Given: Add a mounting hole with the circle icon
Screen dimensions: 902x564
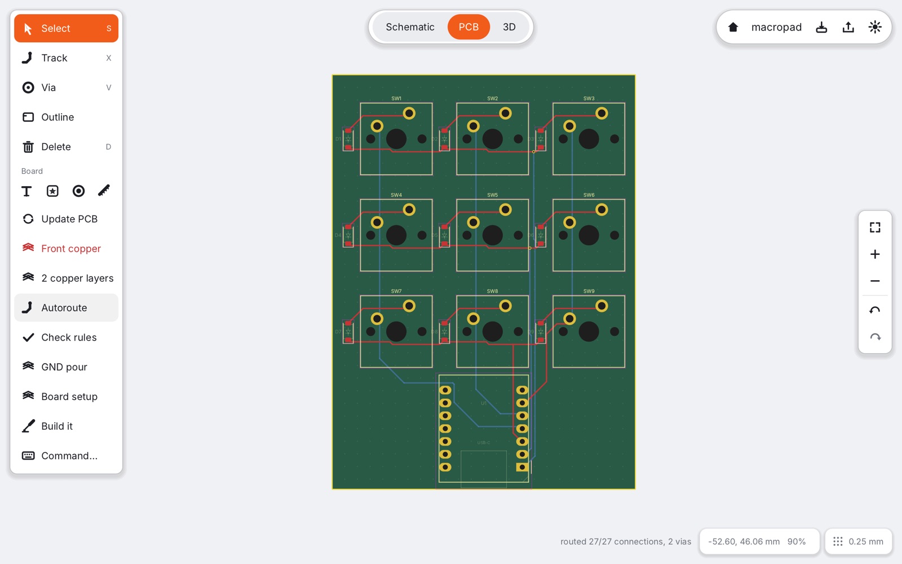Looking at the screenshot, I should coord(78,191).
